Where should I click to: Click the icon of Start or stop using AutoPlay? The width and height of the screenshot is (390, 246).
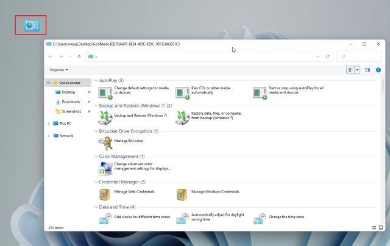tap(260, 94)
